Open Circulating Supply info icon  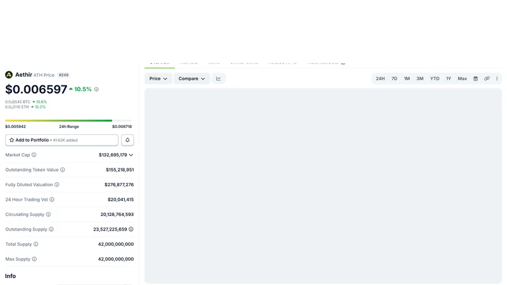48,214
